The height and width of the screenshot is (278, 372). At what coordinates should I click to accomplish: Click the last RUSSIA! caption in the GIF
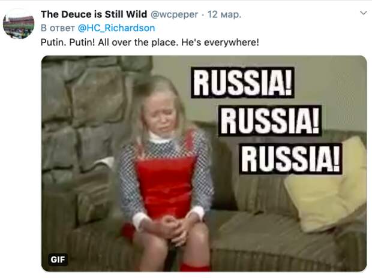click(290, 159)
